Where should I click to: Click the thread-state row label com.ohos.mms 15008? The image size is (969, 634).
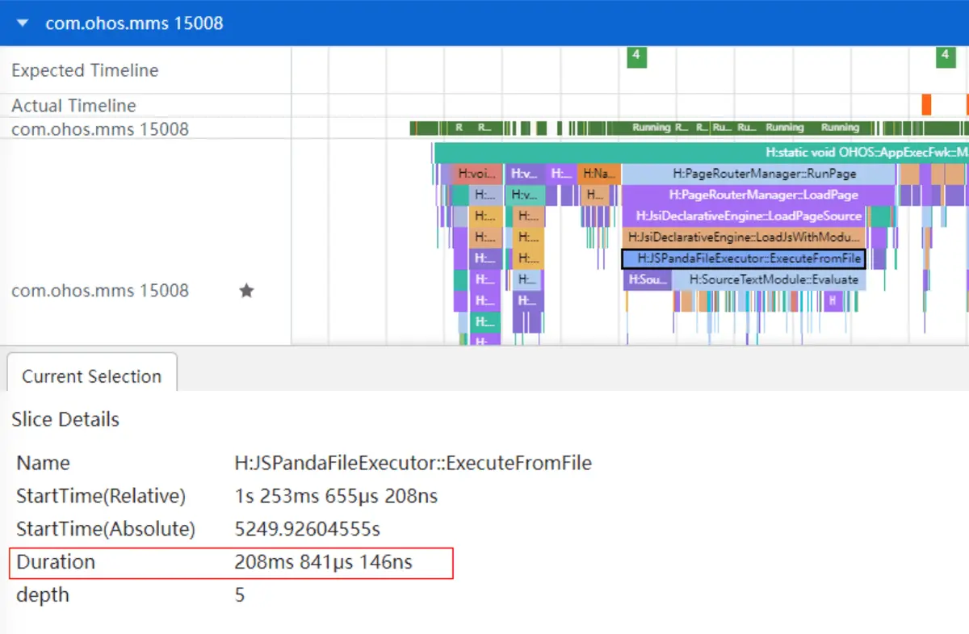pos(100,128)
